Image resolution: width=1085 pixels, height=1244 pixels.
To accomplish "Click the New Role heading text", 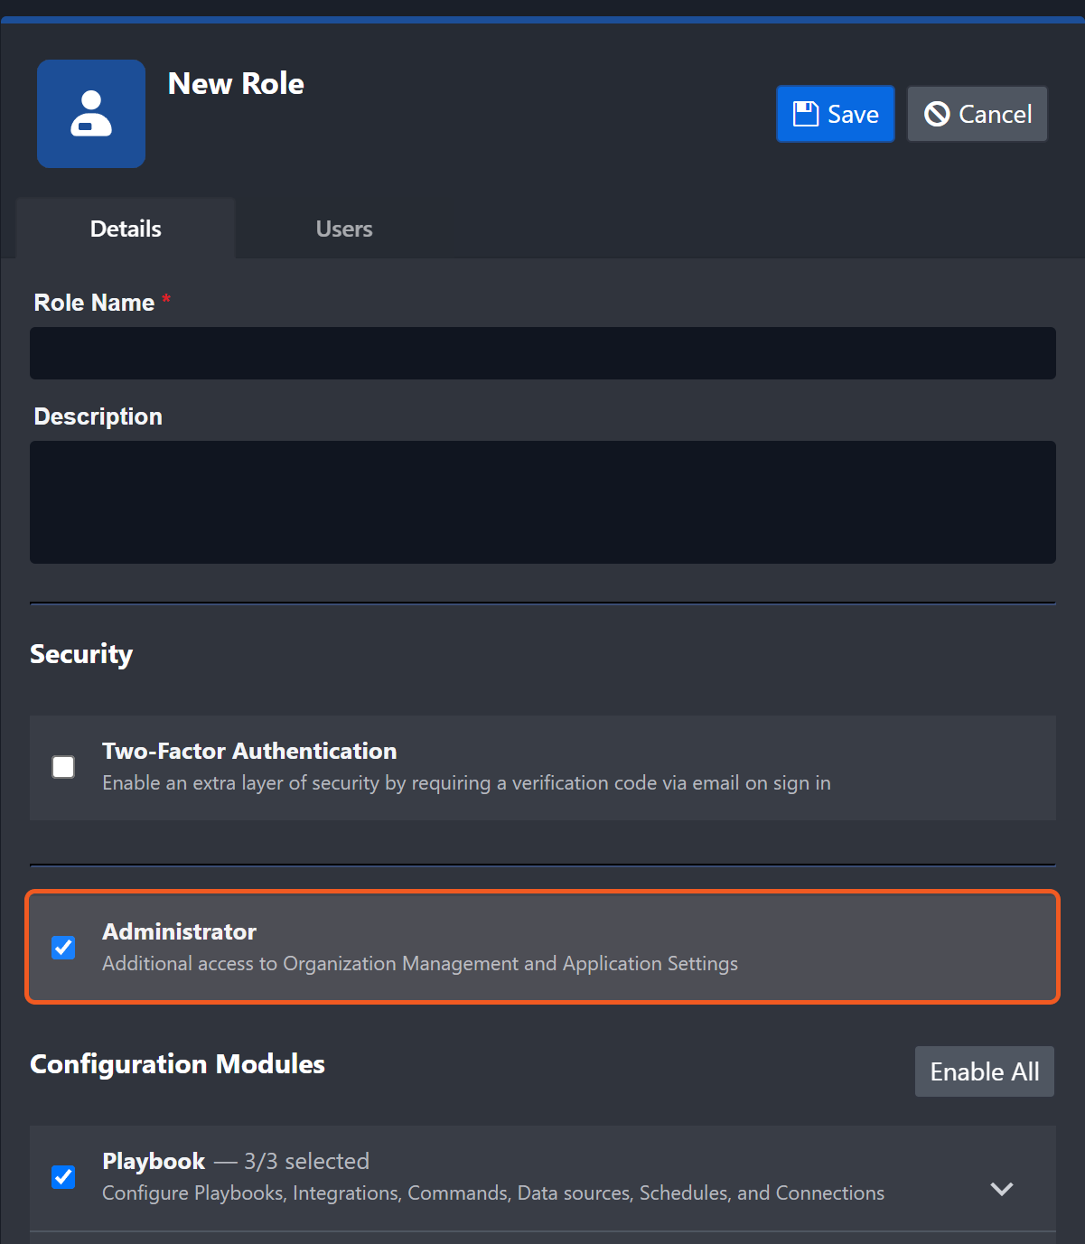I will click(x=236, y=84).
